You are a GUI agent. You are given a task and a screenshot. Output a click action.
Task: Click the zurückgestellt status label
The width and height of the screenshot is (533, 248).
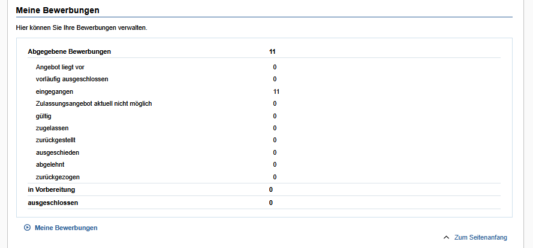[x=56, y=140]
